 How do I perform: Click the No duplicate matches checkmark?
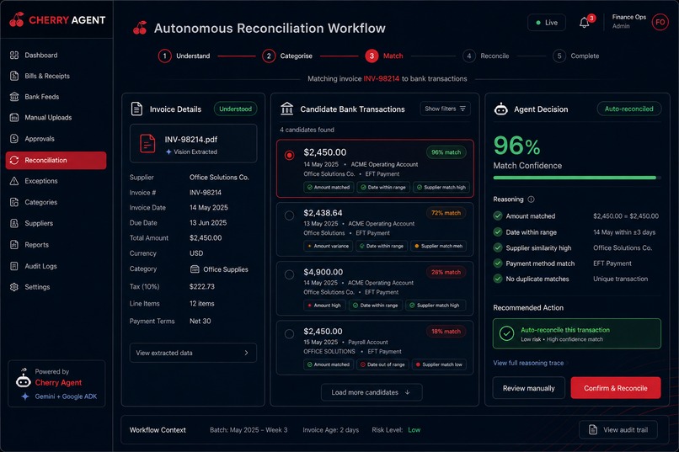(x=498, y=279)
